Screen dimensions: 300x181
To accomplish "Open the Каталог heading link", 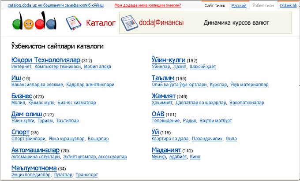I will [101, 23].
